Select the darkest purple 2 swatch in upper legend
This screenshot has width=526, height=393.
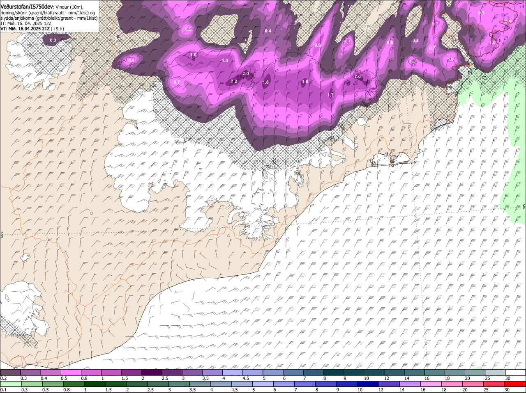coord(152,372)
